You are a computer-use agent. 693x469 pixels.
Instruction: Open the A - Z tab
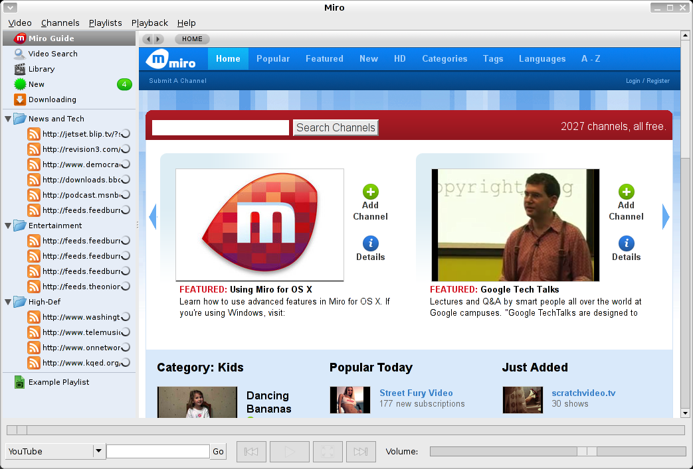[591, 58]
